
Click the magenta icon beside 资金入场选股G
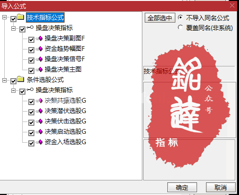[41, 142]
